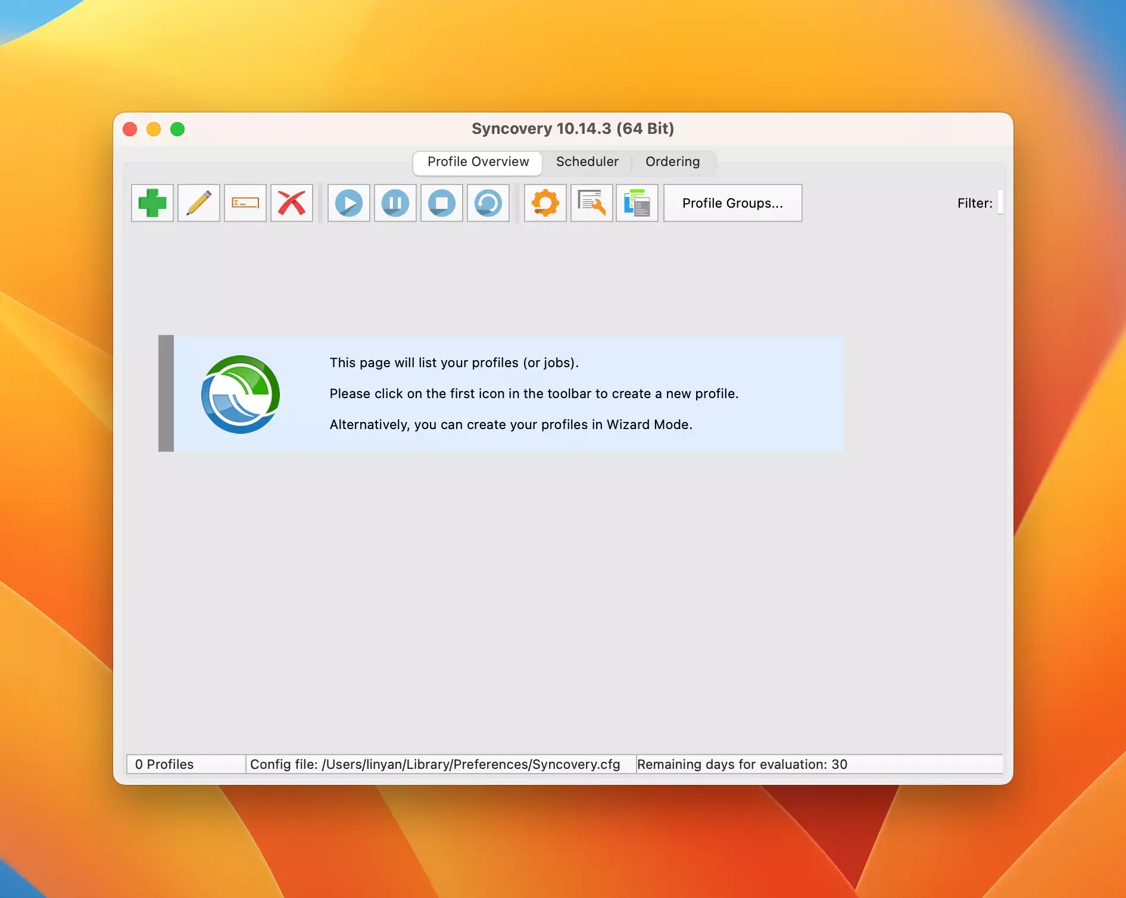The width and height of the screenshot is (1126, 898).
Task: Click the remaining evaluation days status text
Action: (742, 764)
